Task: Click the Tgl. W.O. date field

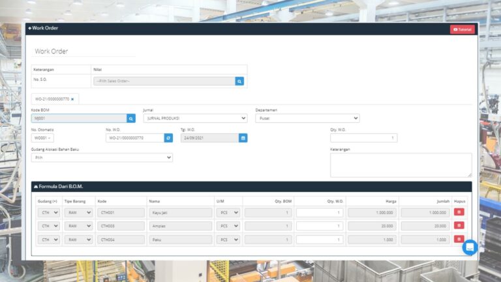Action: [x=209, y=138]
